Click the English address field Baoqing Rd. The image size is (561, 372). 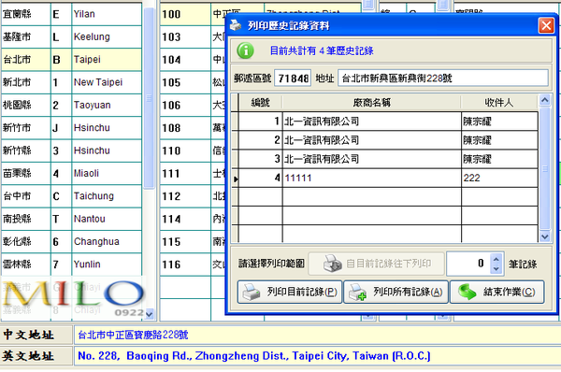pyautogui.click(x=317, y=356)
